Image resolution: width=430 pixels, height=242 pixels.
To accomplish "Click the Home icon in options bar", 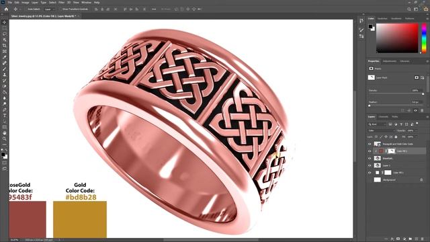I will 6,9.
